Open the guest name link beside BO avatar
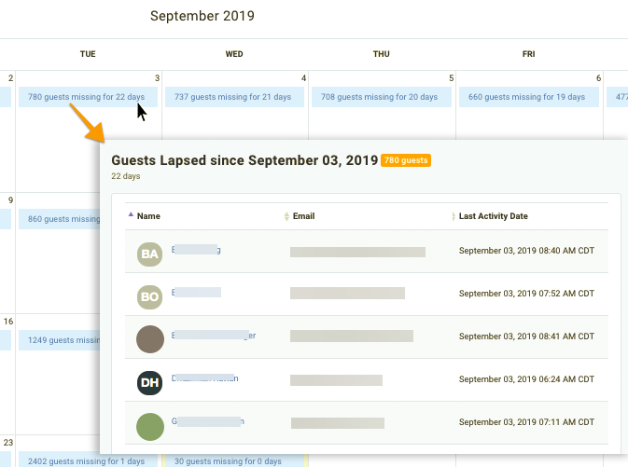 (x=196, y=292)
